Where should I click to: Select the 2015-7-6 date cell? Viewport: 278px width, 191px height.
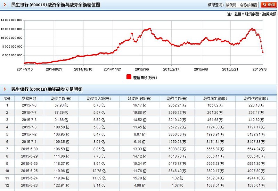29,120
